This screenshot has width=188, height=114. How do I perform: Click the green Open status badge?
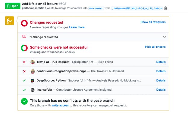click(13, 6)
